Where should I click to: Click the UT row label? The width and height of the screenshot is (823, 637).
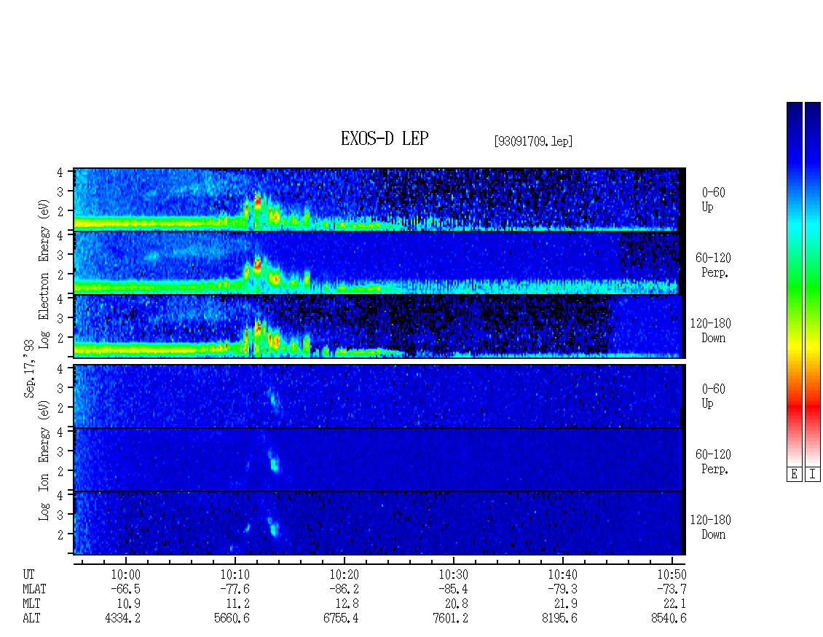[x=28, y=574]
